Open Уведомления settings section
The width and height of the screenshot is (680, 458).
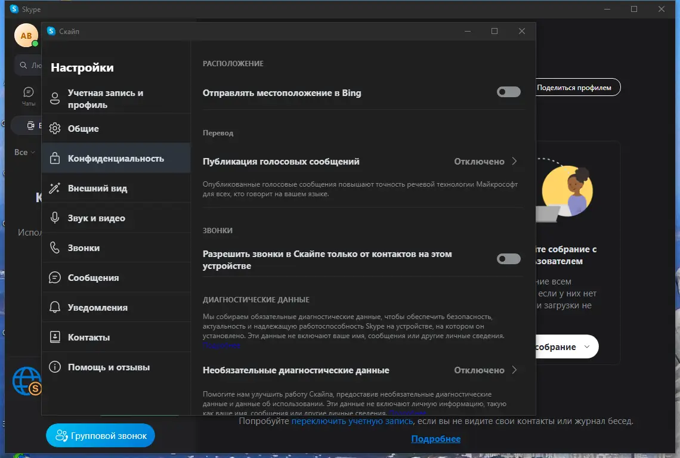[116, 307]
